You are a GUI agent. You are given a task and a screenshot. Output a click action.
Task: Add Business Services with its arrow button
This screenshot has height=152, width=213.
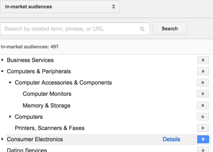[203, 60]
